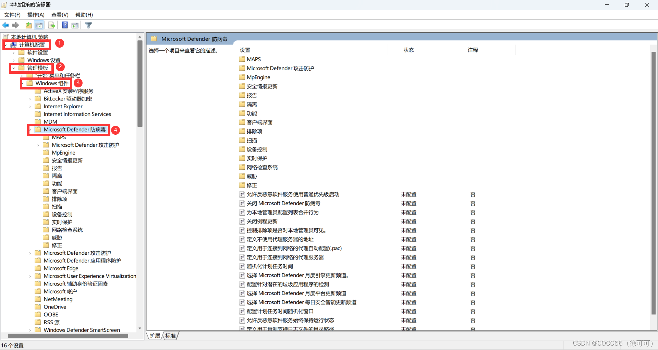The height and width of the screenshot is (350, 658).
Task: Select 为本地管理员配置列表合并行为 policy
Action: (283, 212)
